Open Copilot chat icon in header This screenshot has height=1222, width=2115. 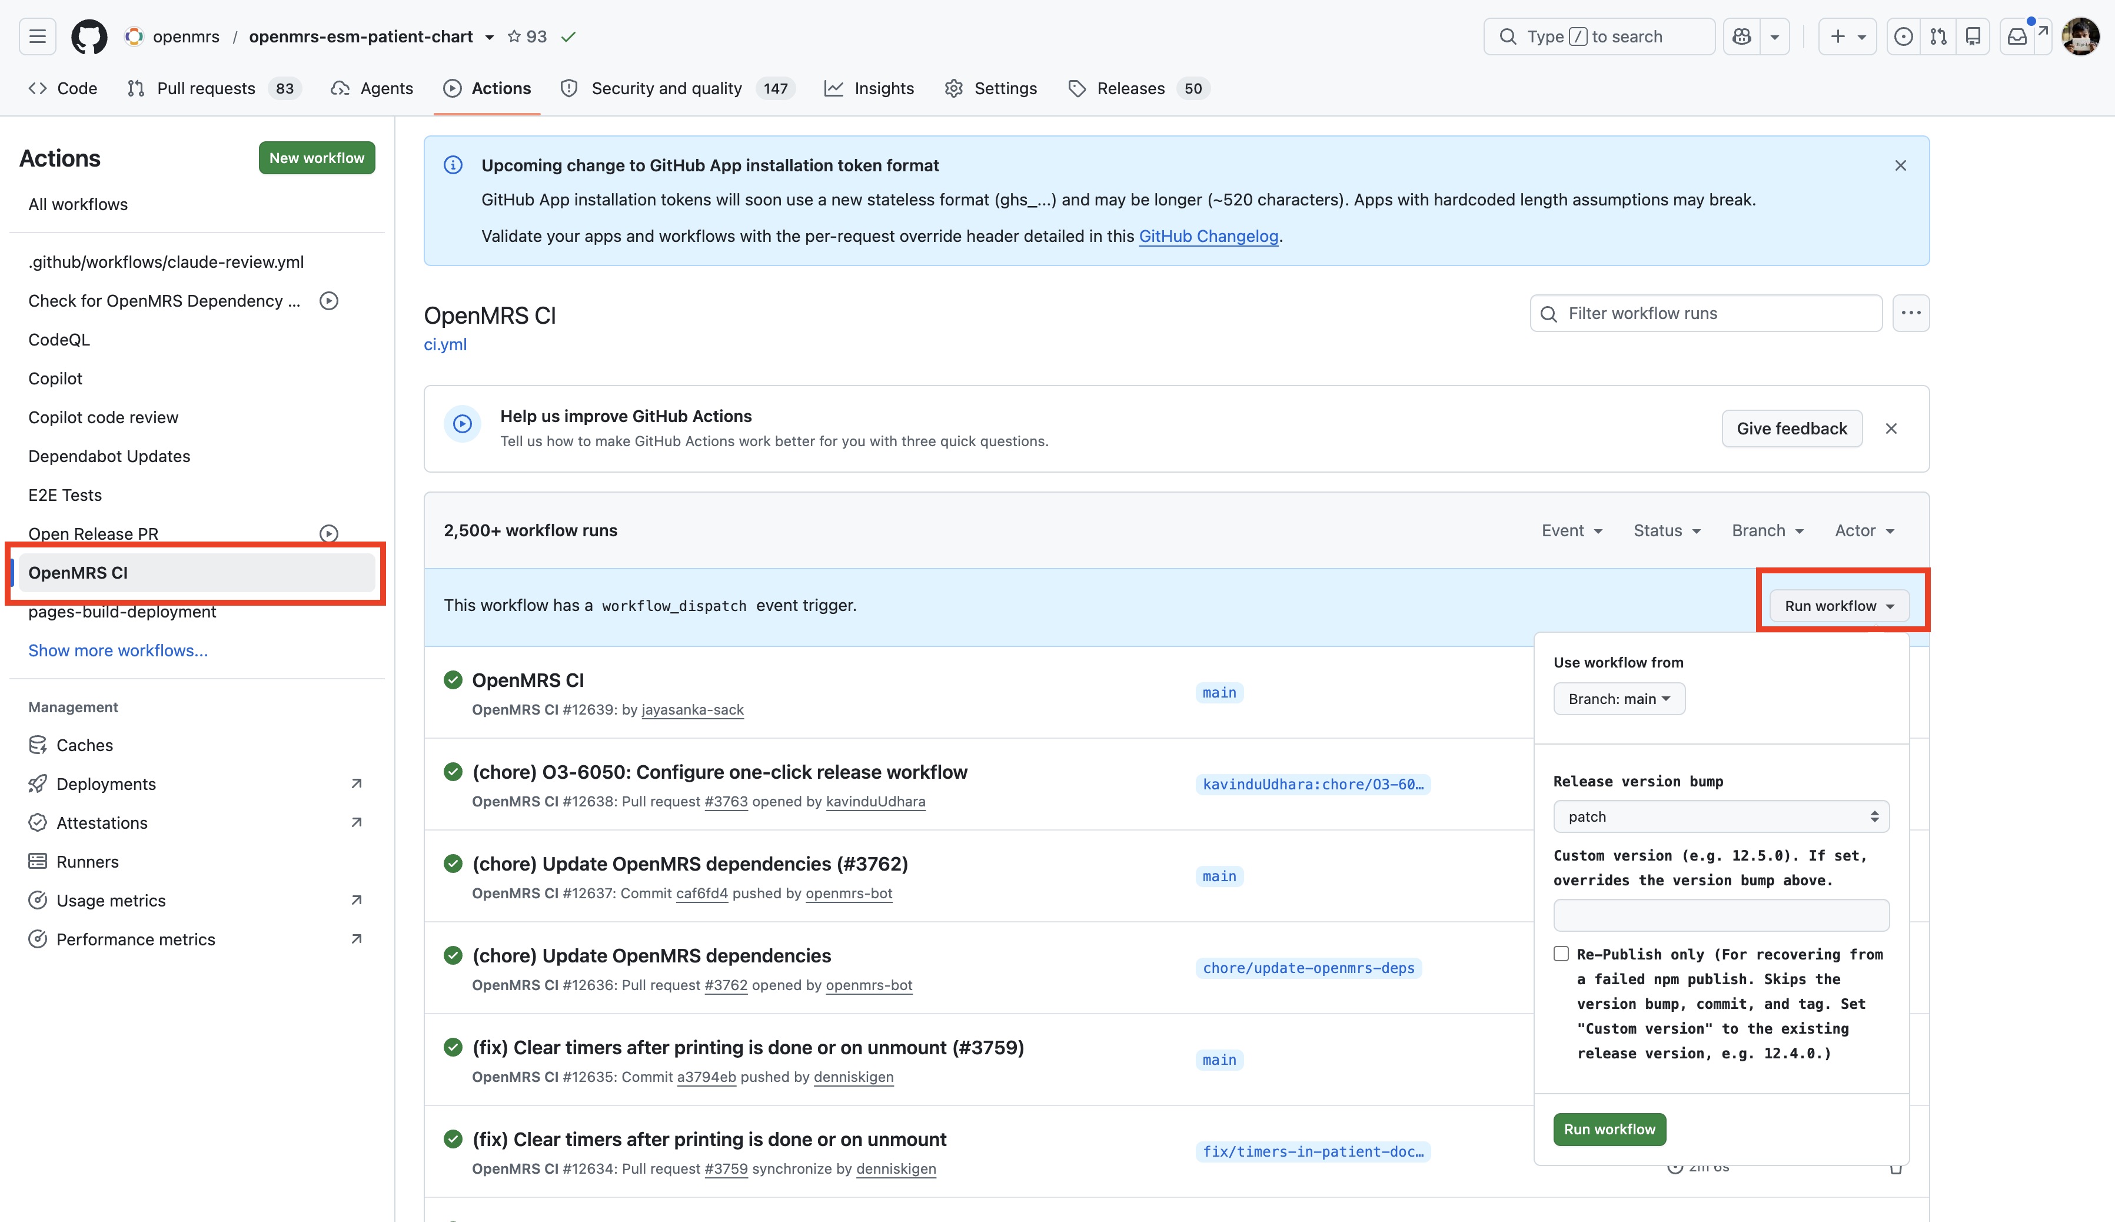coord(1742,36)
